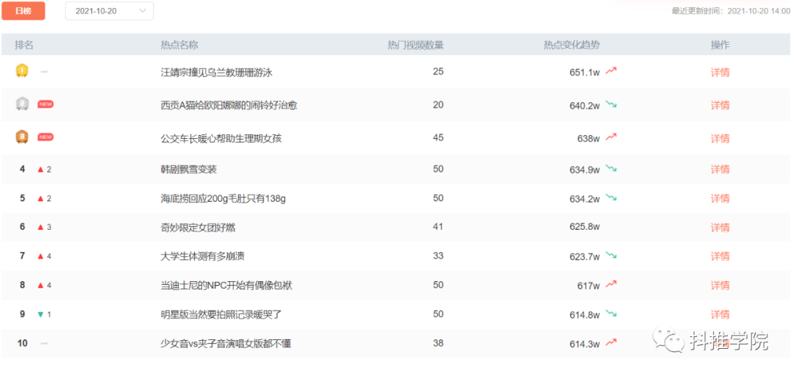Click red up arrow in rank 6 row
Viewport: 794px width, 376px height.
(x=40, y=227)
